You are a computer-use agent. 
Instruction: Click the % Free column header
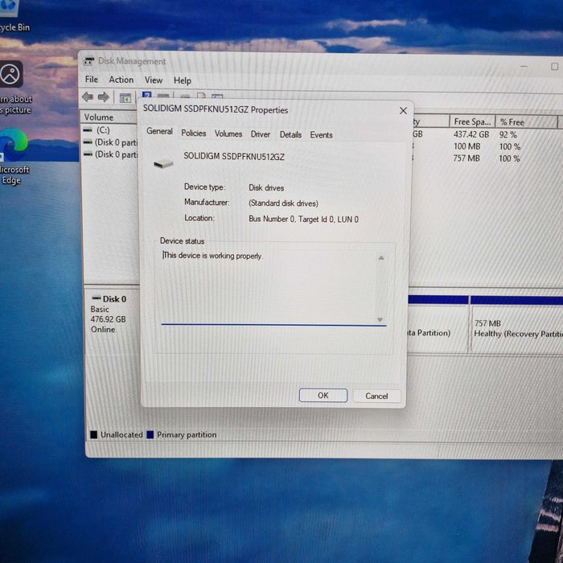click(x=526, y=122)
